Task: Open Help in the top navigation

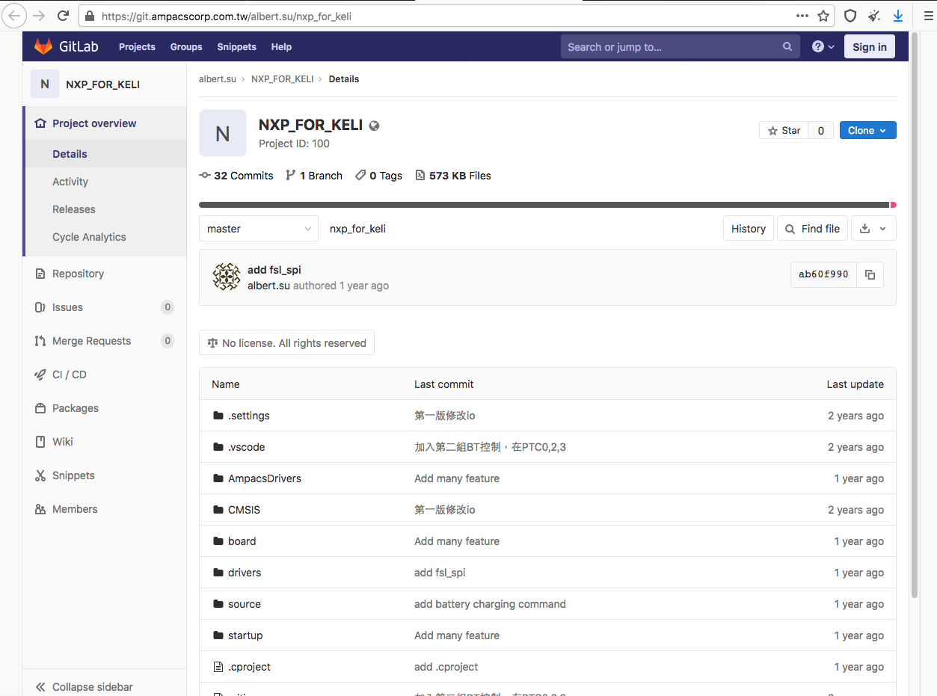Action: (x=281, y=46)
